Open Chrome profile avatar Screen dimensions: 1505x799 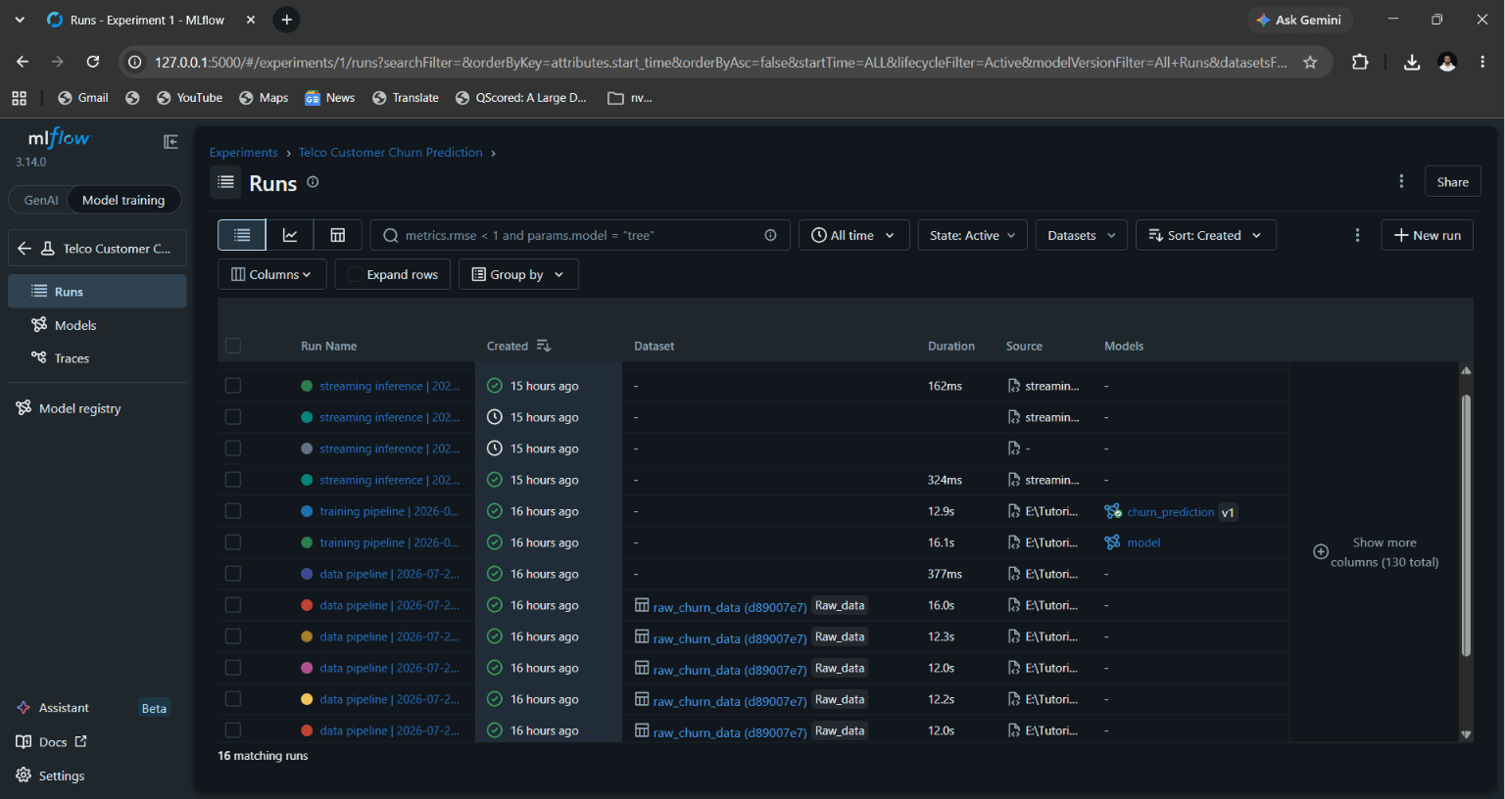coord(1447,62)
